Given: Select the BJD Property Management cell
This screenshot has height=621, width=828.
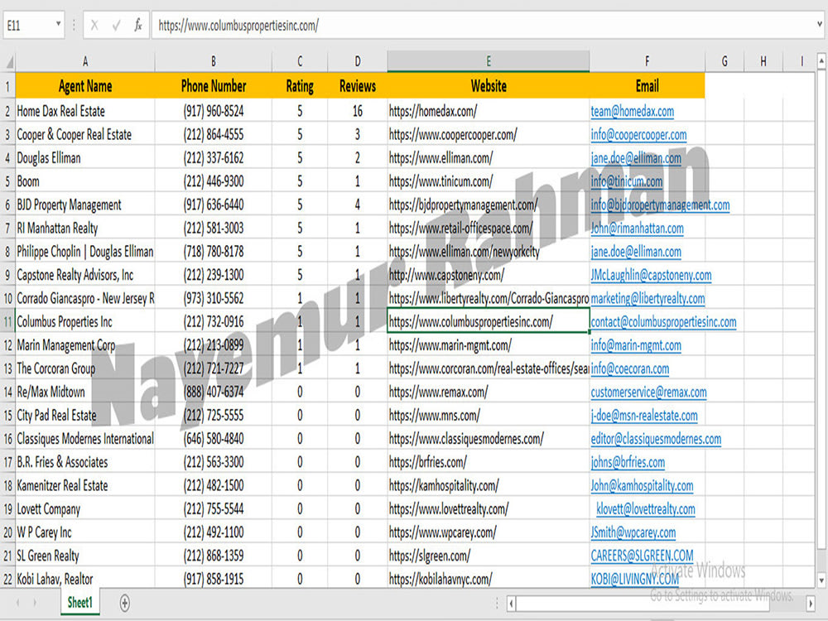Looking at the screenshot, I should 85,205.
